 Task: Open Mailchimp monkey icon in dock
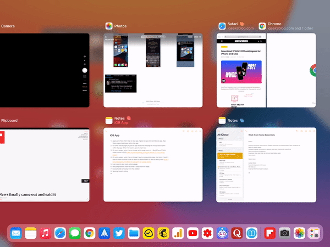(x=163, y=233)
